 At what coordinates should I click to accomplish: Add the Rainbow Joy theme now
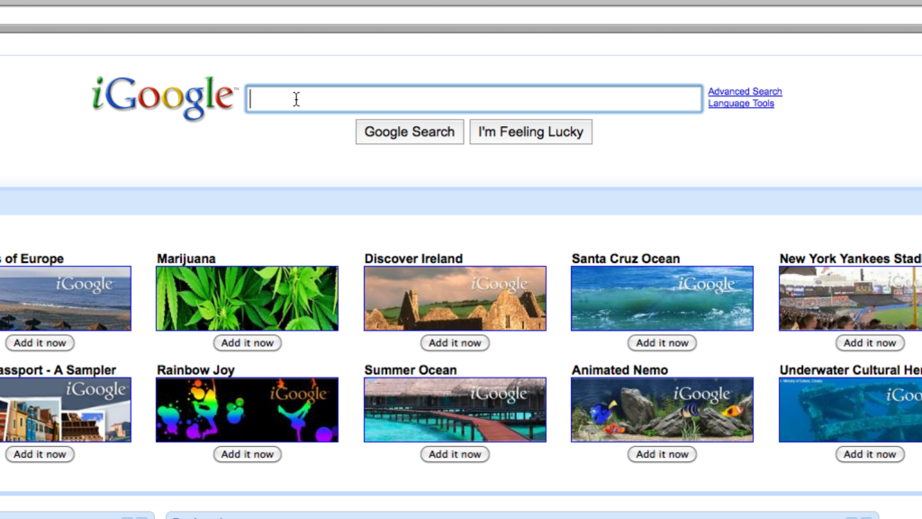(x=247, y=454)
